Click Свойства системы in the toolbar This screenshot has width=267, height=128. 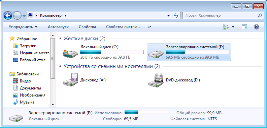click(x=123, y=27)
